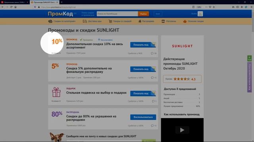
Task: Open the user avatar next to Войти
Action: click(x=200, y=14)
